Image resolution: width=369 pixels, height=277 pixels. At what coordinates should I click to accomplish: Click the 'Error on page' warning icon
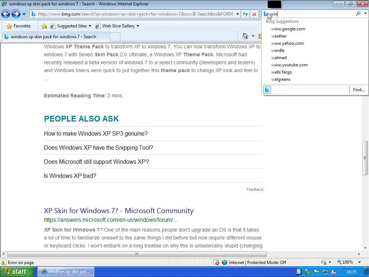[4, 263]
